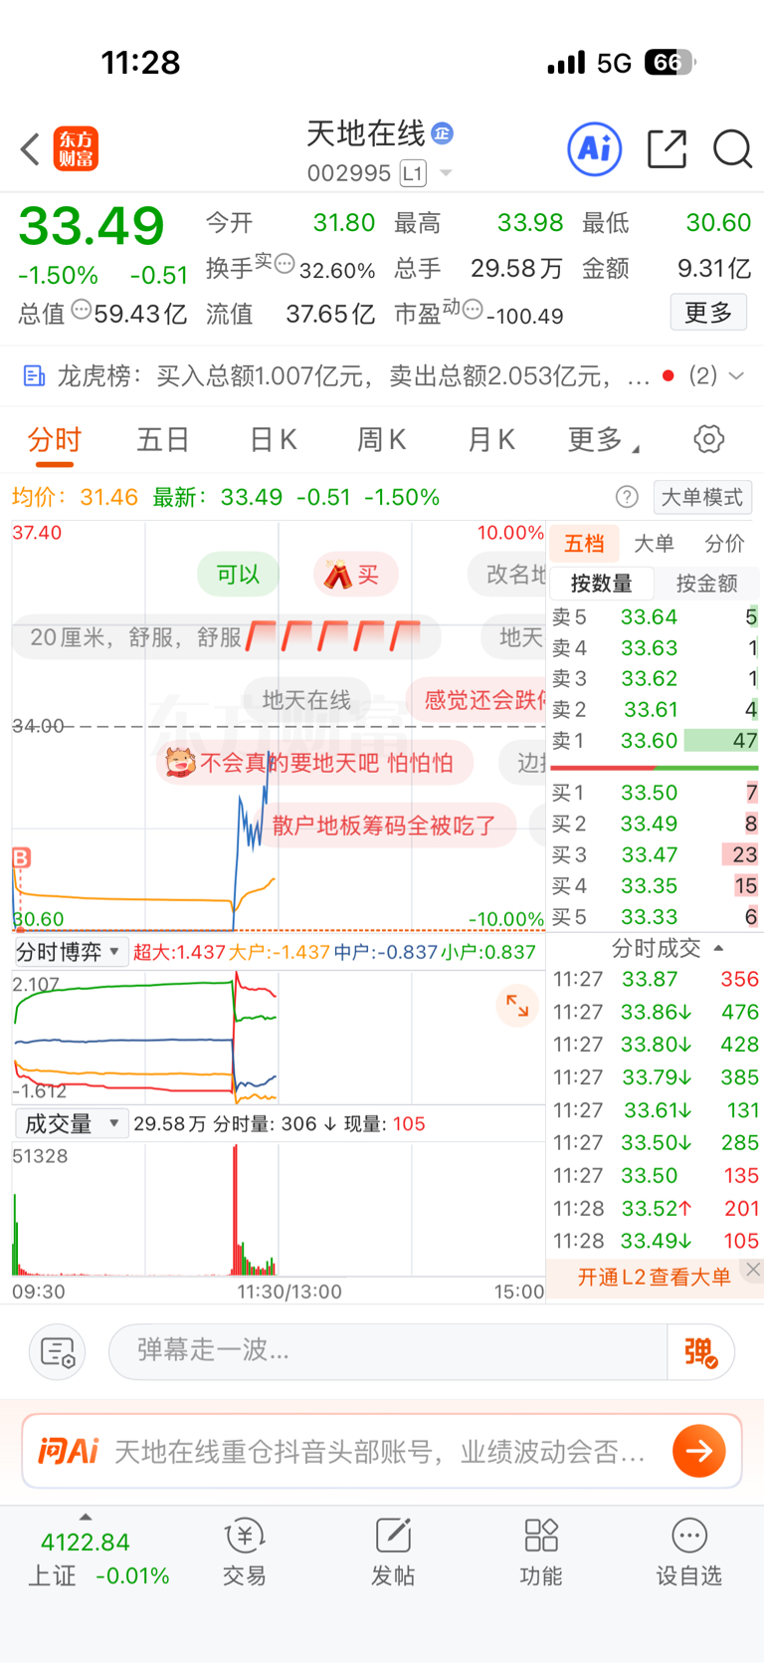
Task: Toggle order book to 按数量
Action: (x=601, y=584)
